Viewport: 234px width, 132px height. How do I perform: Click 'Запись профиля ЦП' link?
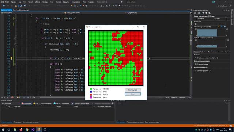[204, 71]
